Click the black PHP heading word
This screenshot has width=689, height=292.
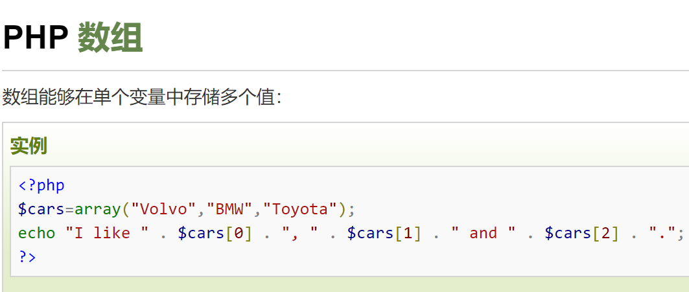[x=36, y=38]
